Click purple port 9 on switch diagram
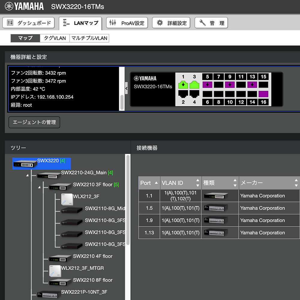 [230, 85]
